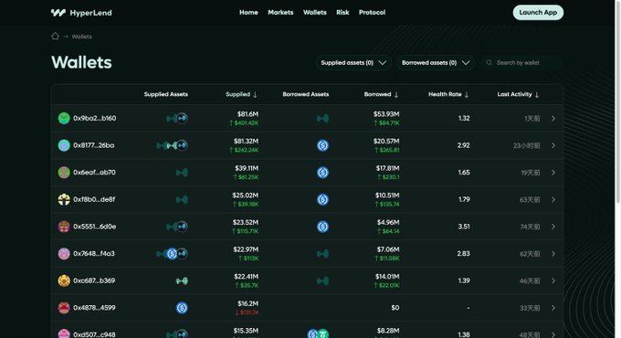
Task: Click the HyperLend logo
Action: pos(81,13)
